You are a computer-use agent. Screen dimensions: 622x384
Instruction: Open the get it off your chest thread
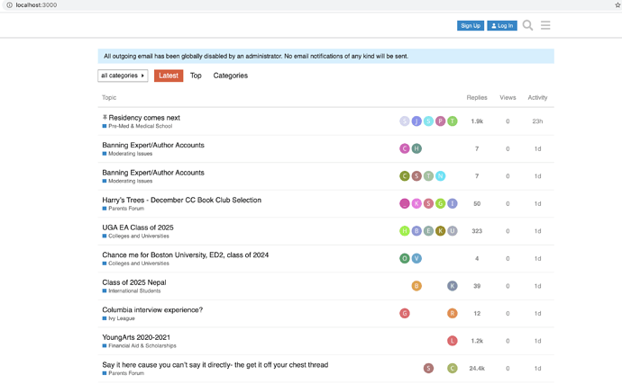point(215,364)
